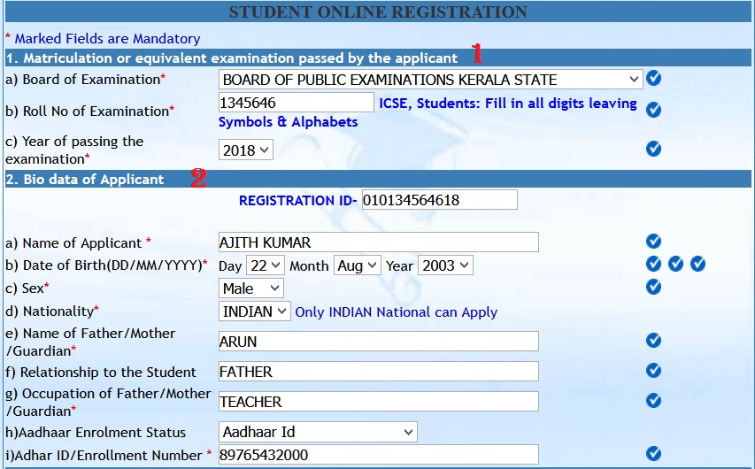755x469 pixels.
Task: Click the checkmark icon beside Adhar ID field
Action: coord(653,454)
